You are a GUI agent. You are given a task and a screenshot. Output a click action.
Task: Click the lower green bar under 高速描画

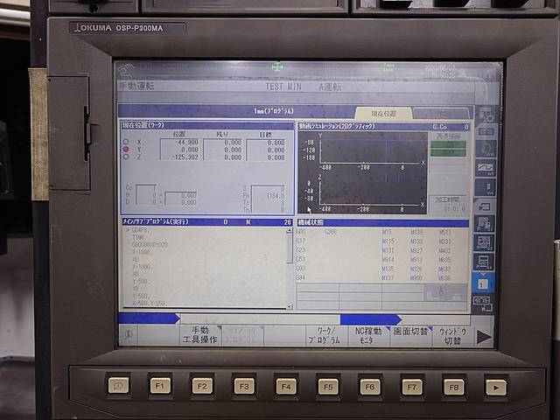(x=448, y=153)
